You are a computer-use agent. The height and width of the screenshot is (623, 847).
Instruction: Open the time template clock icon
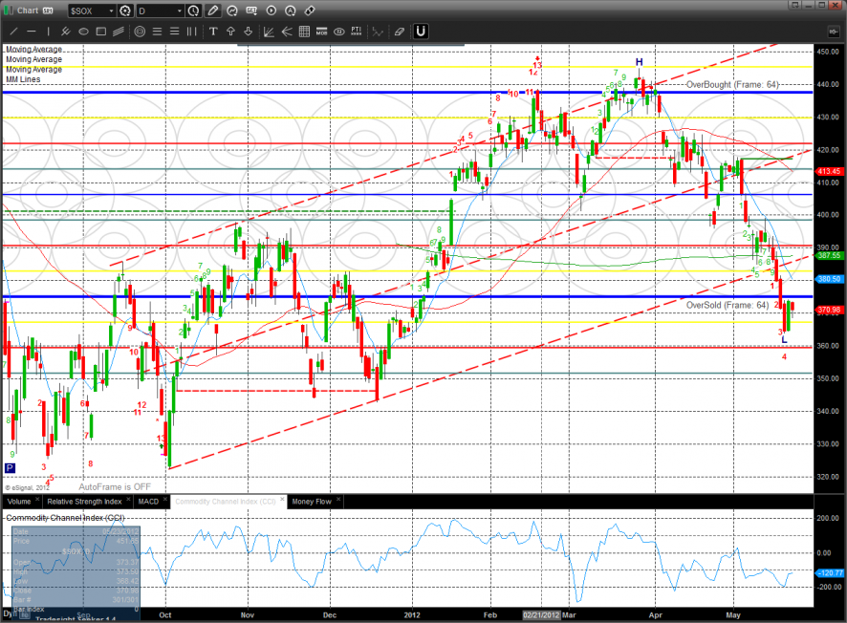click(193, 11)
